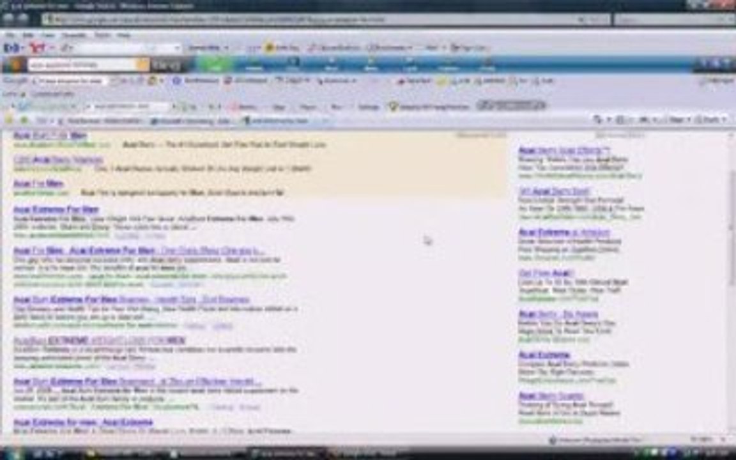Open result 'Acai For Men - Acai Extreme For Men'
Image resolution: width=736 pixels, height=460 pixels.
pos(139,250)
